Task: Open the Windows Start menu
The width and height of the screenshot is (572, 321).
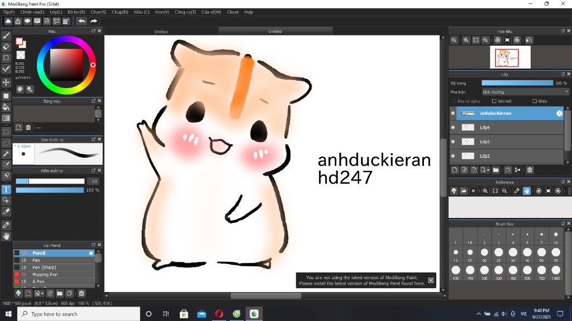Action: [8, 314]
